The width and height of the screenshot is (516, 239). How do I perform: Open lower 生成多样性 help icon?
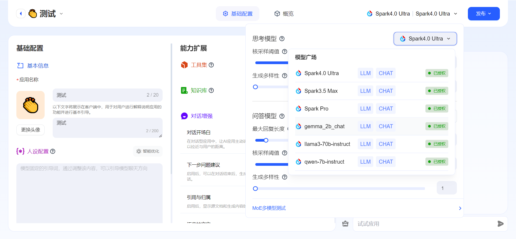point(285,177)
